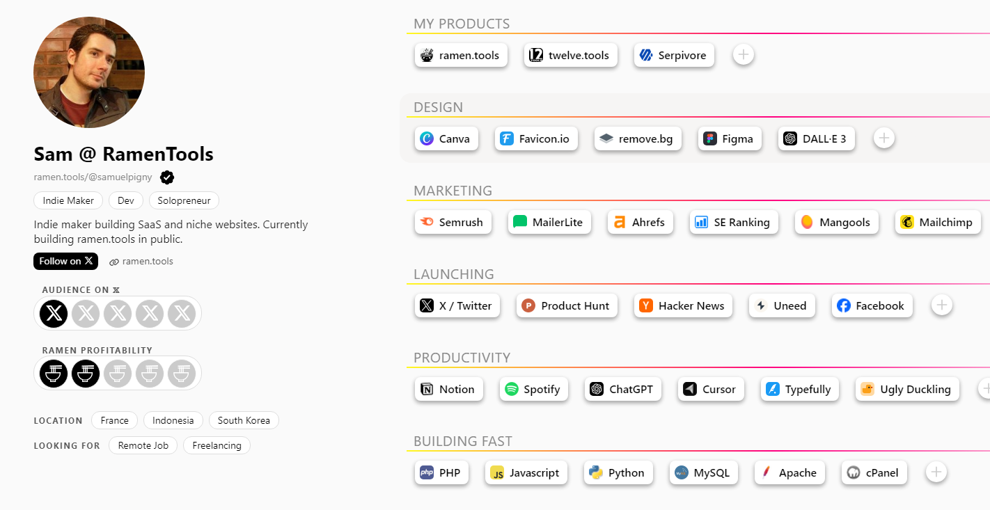The width and height of the screenshot is (990, 510).
Task: Click Sam's profile photo
Action: click(89, 72)
